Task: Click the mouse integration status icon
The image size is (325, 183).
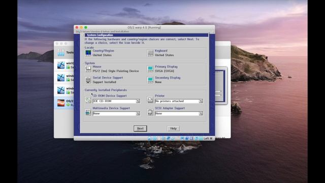Action: pyautogui.click(x=197, y=138)
